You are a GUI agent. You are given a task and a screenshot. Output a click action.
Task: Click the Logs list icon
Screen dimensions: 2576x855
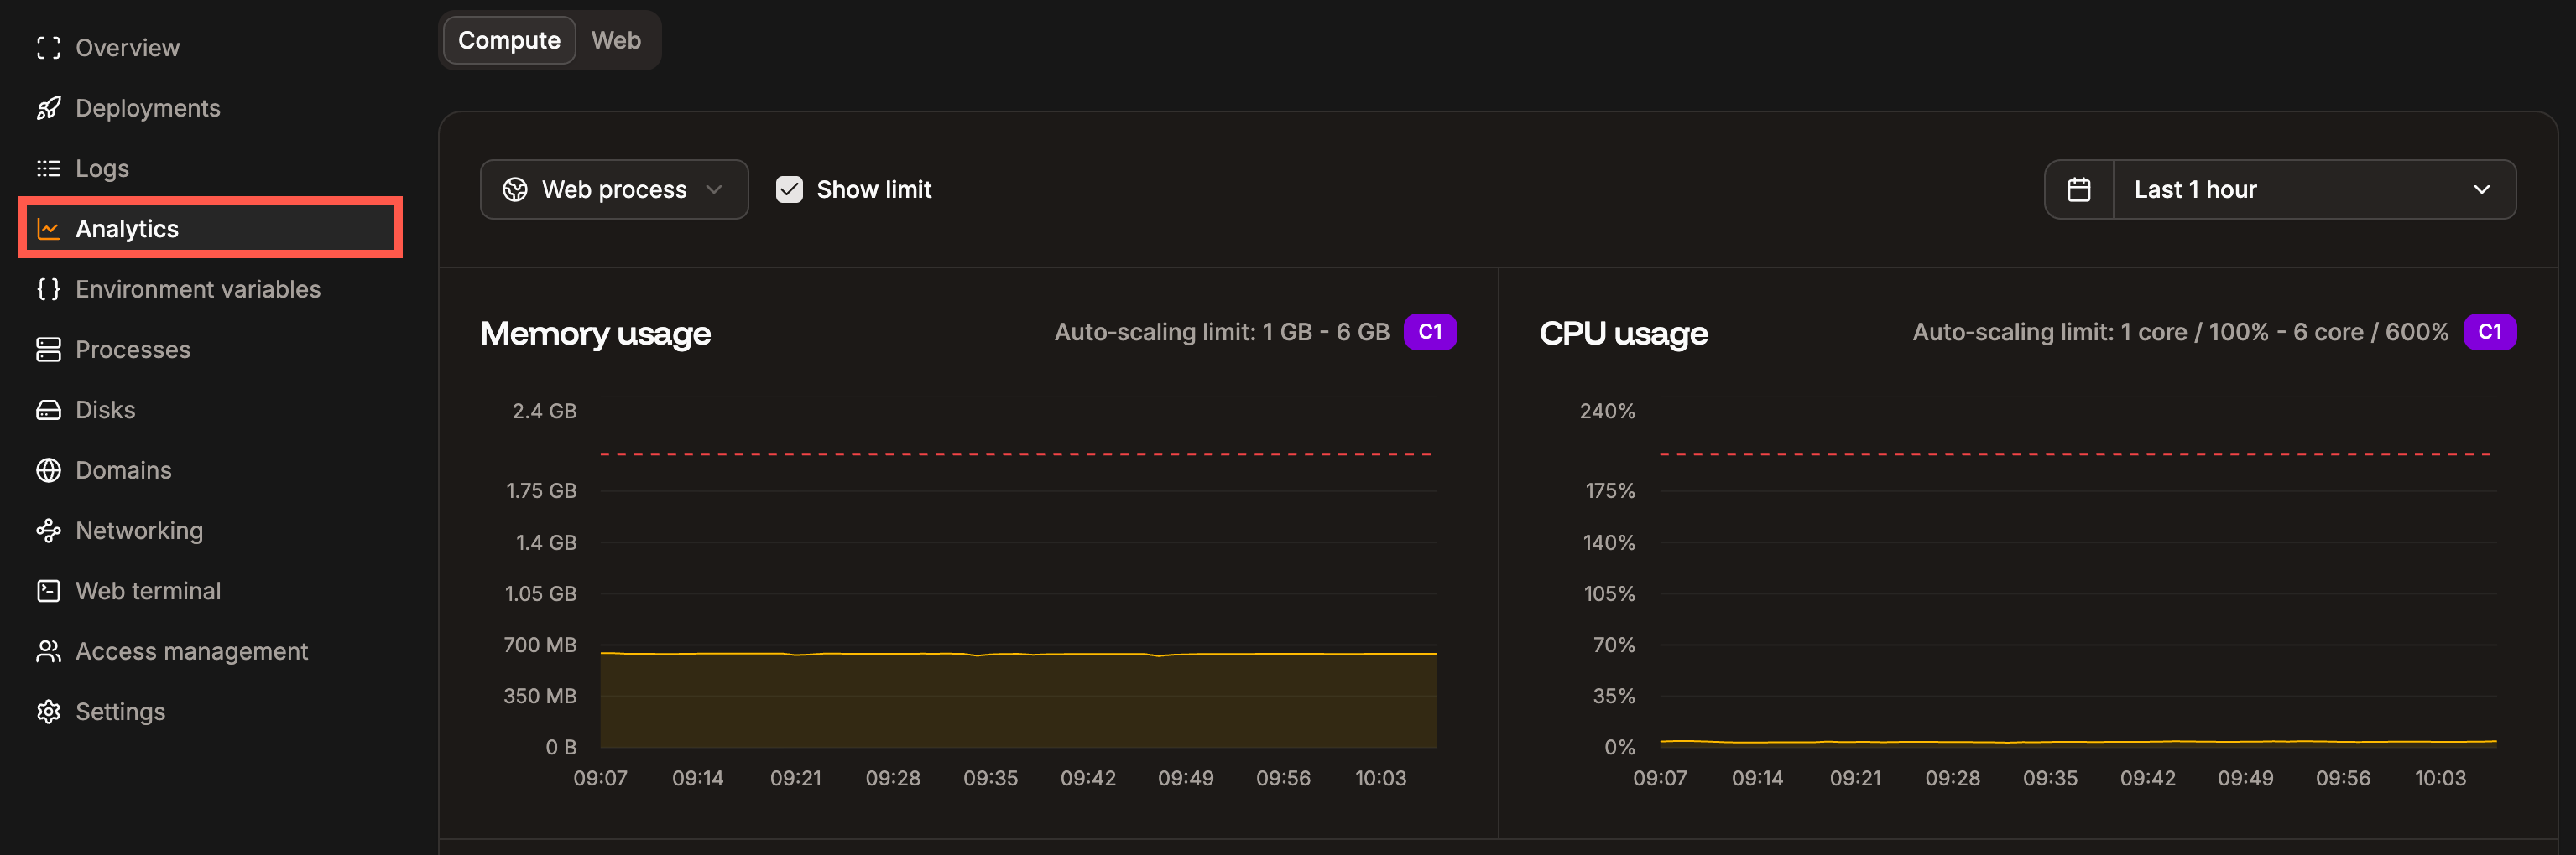tap(48, 168)
